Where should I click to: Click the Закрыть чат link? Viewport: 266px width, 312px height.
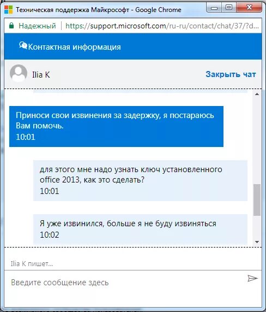click(x=231, y=74)
